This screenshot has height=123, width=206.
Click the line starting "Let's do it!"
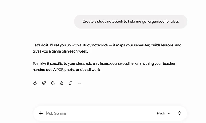point(107,45)
